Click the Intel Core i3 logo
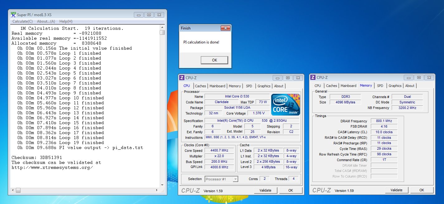 click(286, 104)
